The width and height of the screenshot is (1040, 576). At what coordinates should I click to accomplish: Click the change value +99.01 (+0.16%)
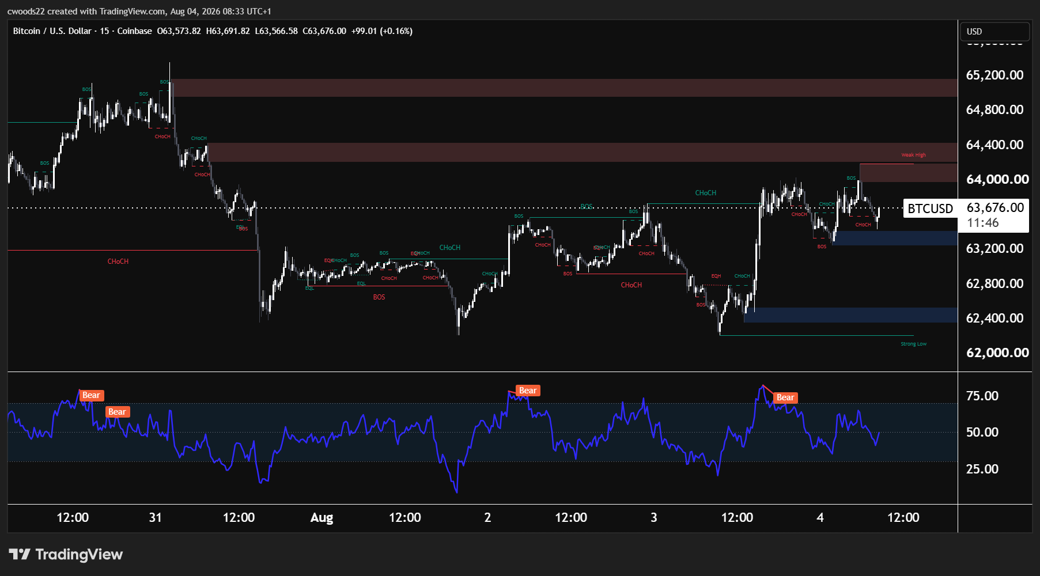[382, 31]
